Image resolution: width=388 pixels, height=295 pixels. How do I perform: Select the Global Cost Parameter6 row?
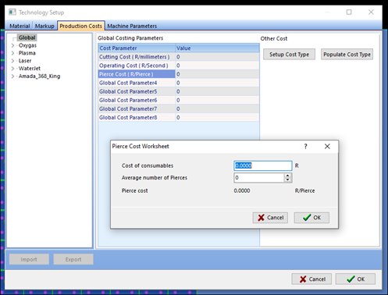pyautogui.click(x=179, y=100)
